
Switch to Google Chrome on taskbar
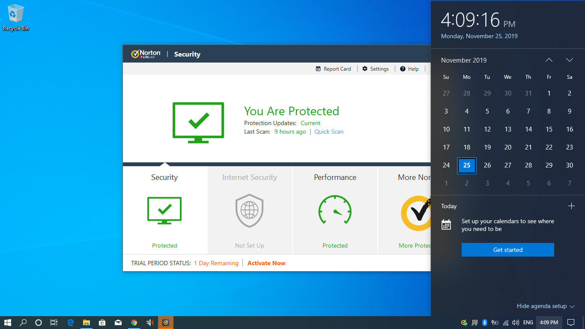coord(134,323)
